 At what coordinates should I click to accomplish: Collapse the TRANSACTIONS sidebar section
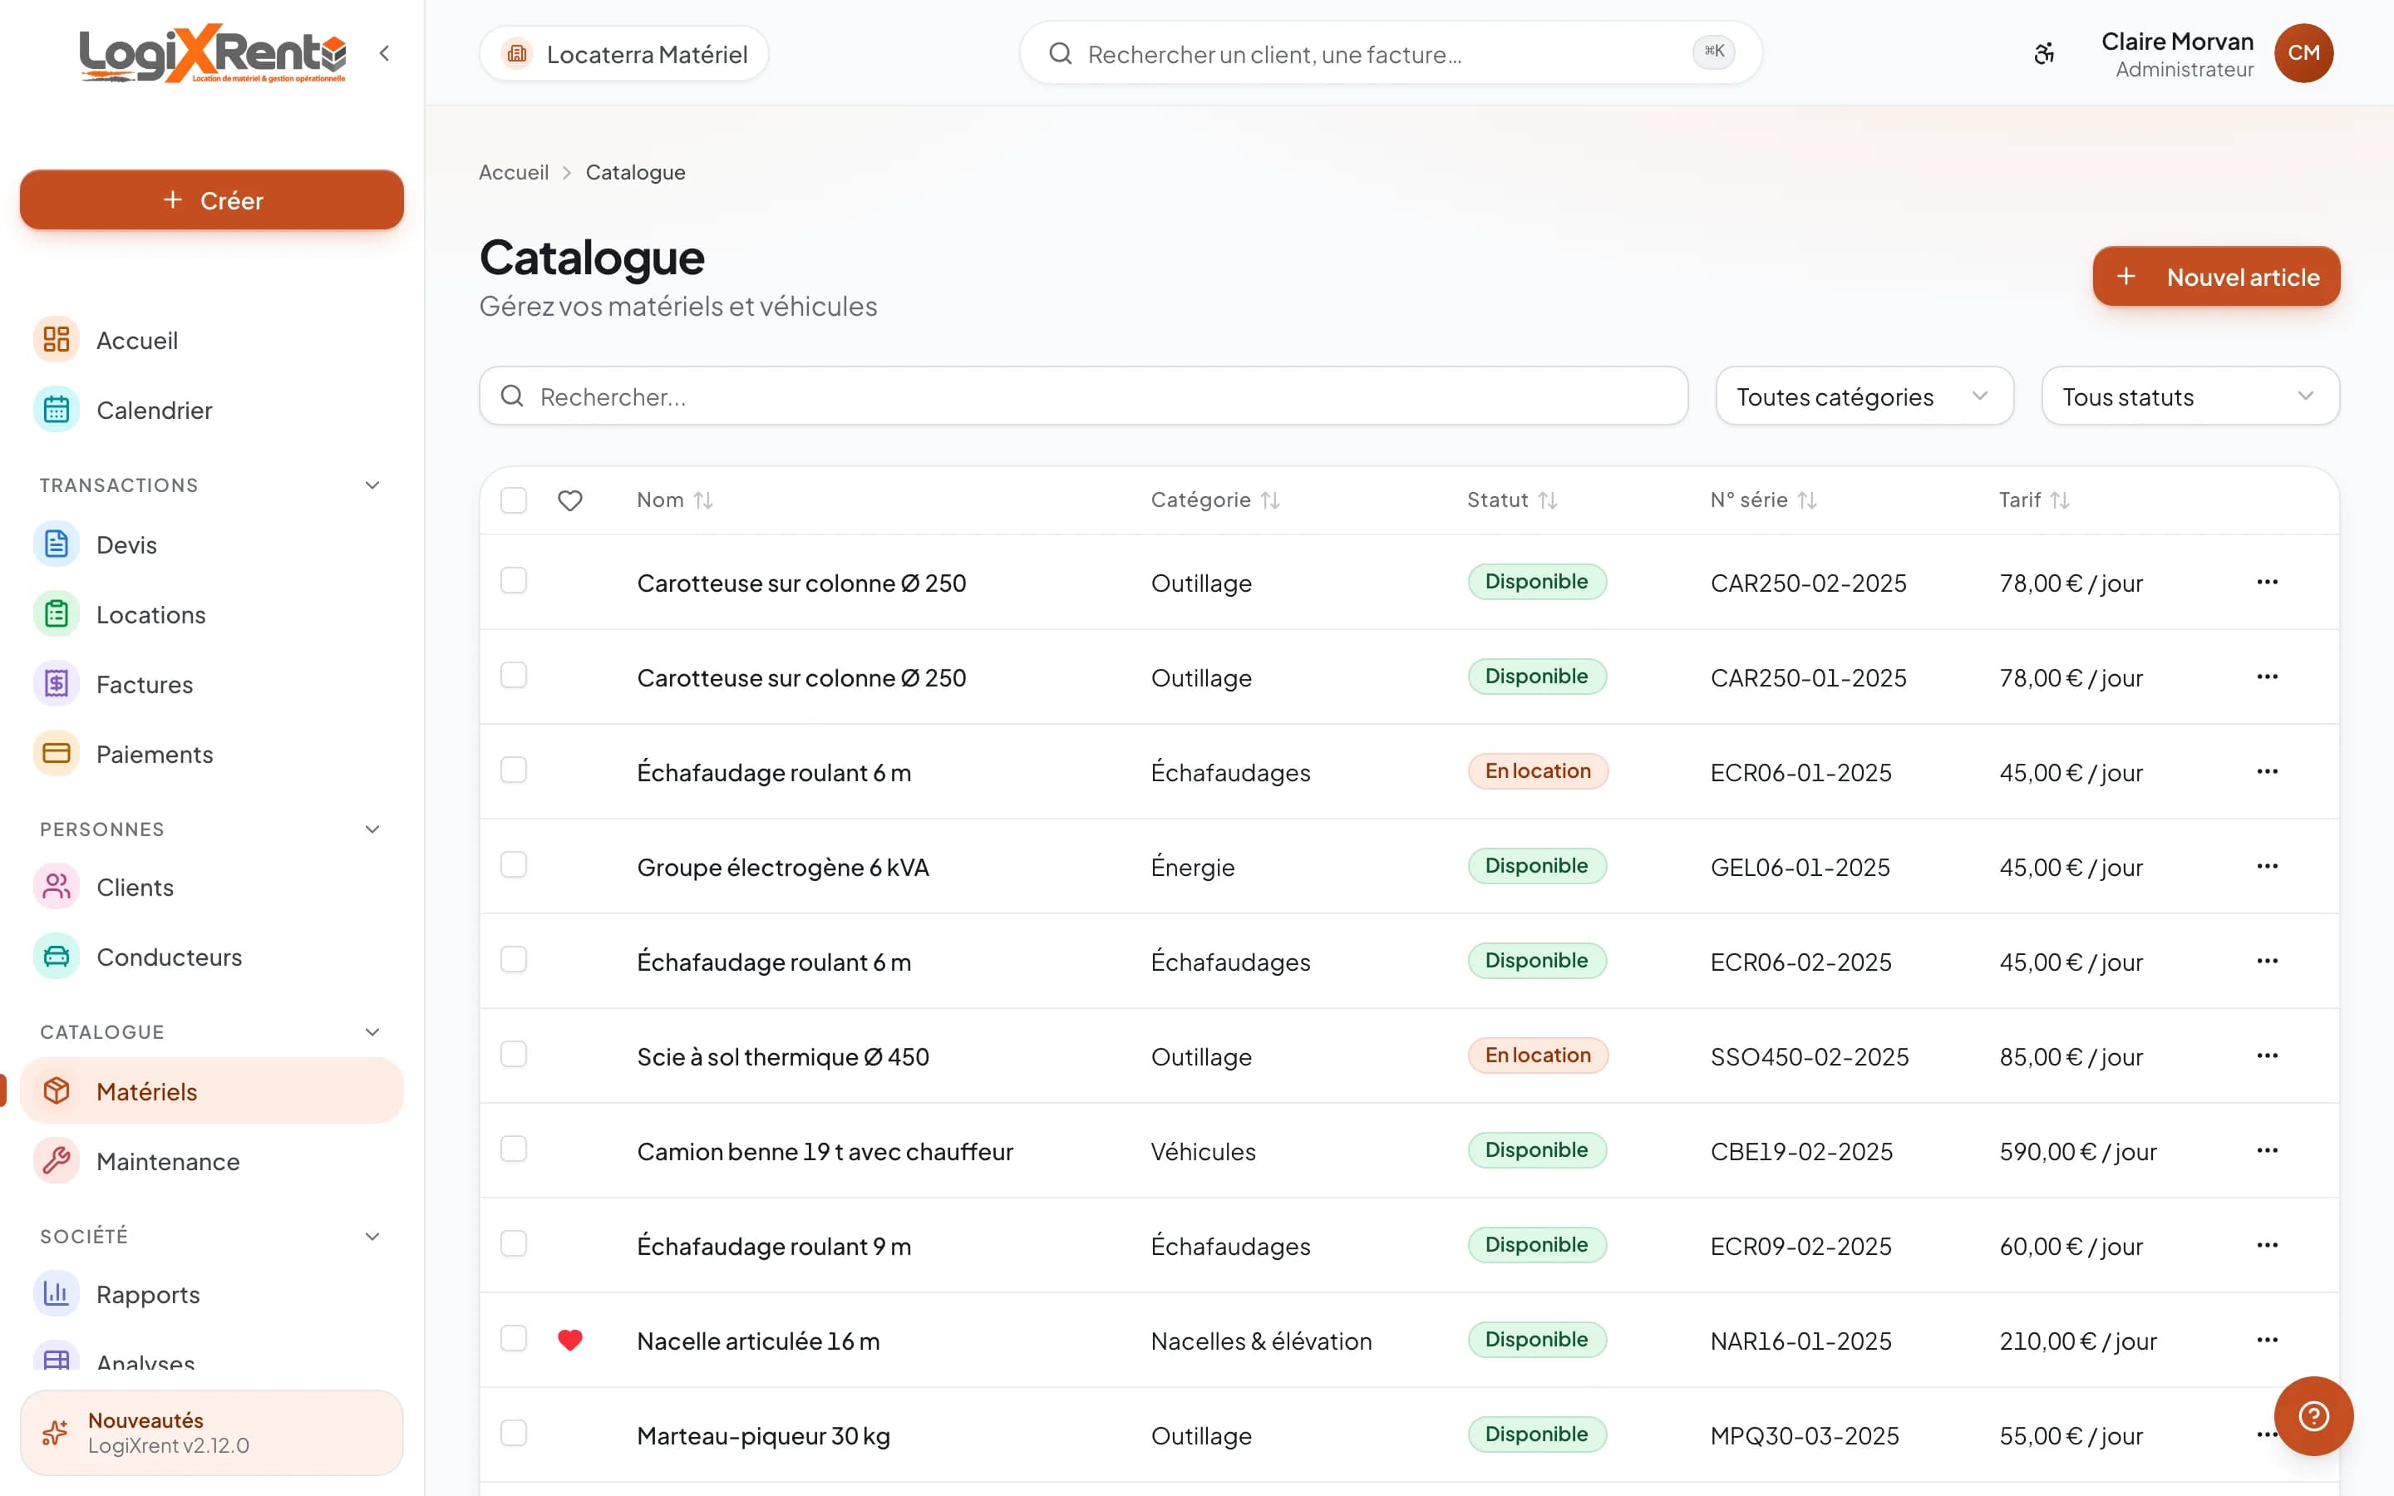(373, 486)
